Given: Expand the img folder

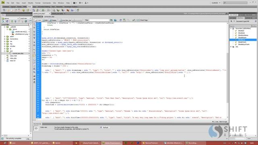Looking at the screenshot, I should [x=4, y=44].
